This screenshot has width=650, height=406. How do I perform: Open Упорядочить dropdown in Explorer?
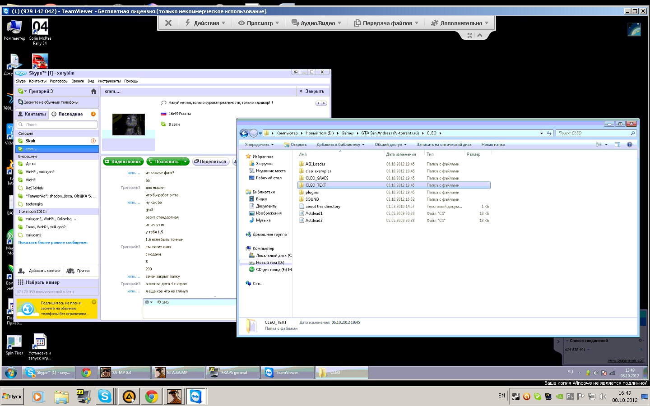[260, 145]
